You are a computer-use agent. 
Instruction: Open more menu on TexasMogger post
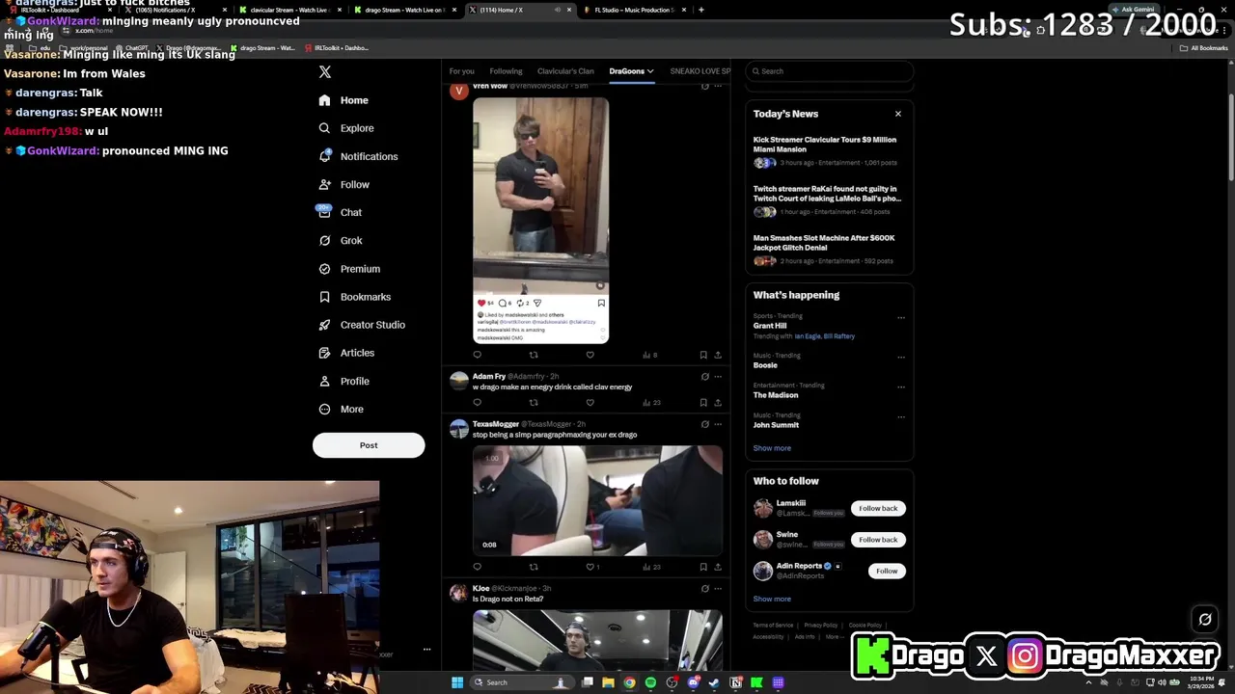[x=717, y=424]
